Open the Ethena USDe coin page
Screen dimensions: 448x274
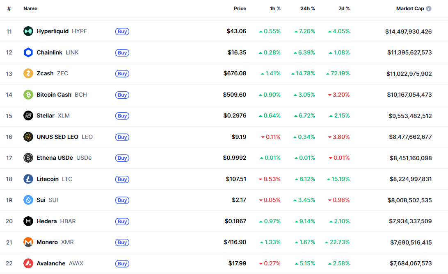coord(55,158)
